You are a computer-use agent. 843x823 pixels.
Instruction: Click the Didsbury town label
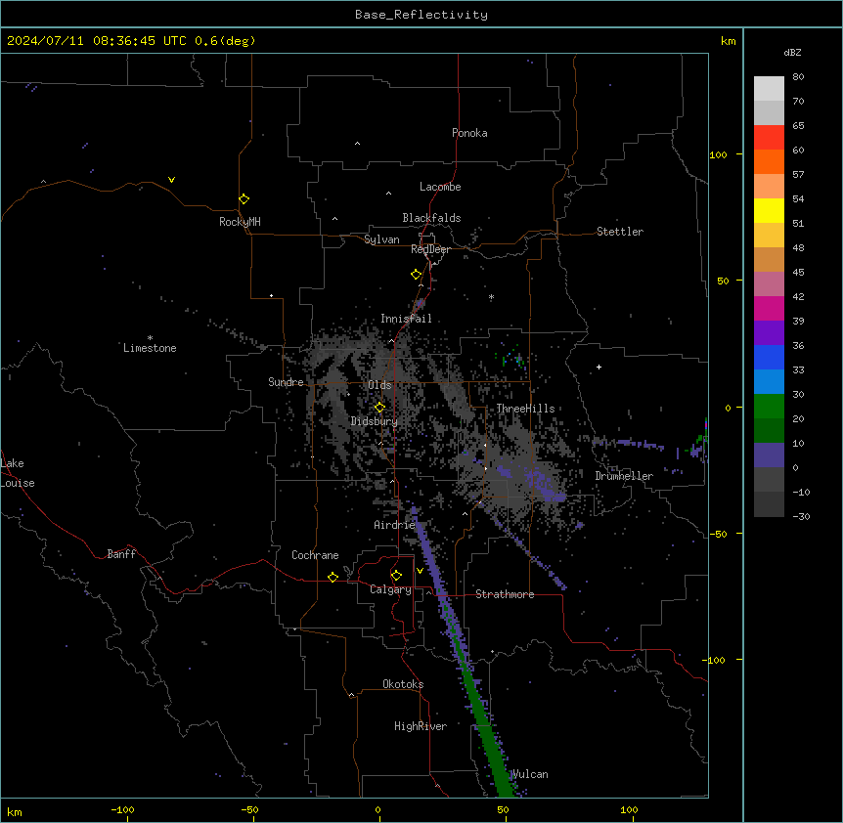(x=375, y=421)
